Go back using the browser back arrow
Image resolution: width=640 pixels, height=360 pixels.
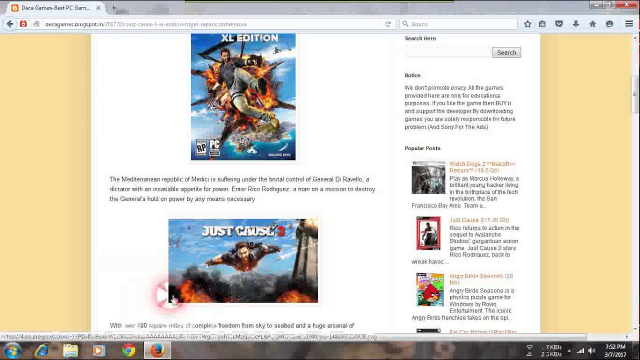pos(10,24)
